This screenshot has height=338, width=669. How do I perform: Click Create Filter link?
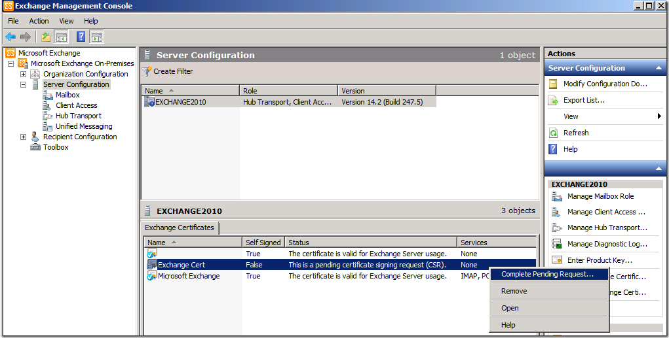[x=173, y=71]
